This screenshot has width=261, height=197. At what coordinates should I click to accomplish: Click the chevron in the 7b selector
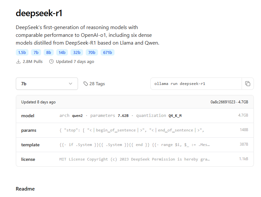point(71,83)
